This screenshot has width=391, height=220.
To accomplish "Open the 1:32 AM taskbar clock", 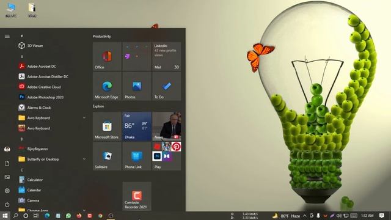I will click(x=367, y=216).
